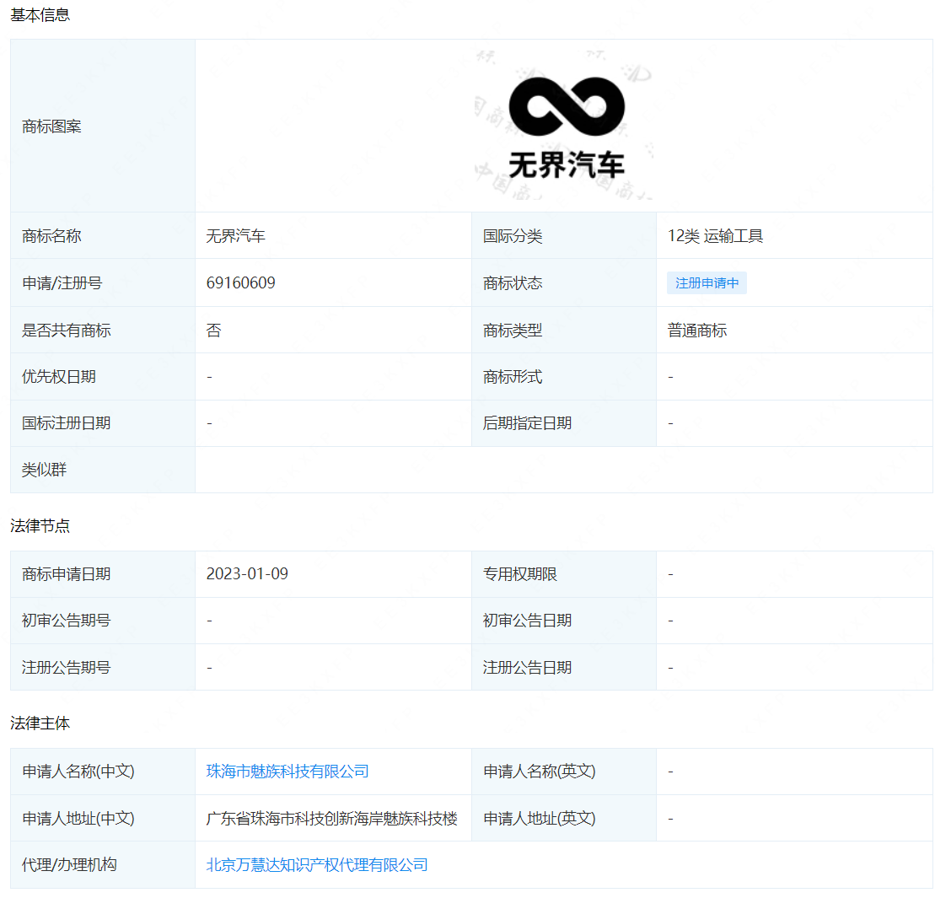Click the application number 69160609
Viewport: 935px width, 898px height.
click(x=240, y=283)
